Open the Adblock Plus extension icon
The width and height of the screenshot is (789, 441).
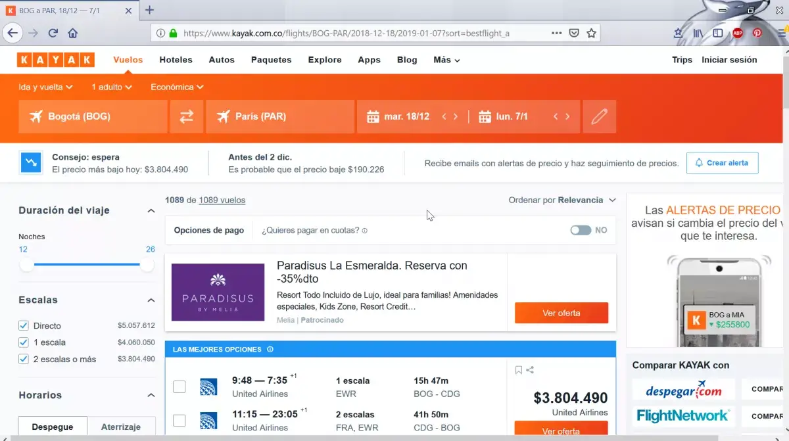738,33
